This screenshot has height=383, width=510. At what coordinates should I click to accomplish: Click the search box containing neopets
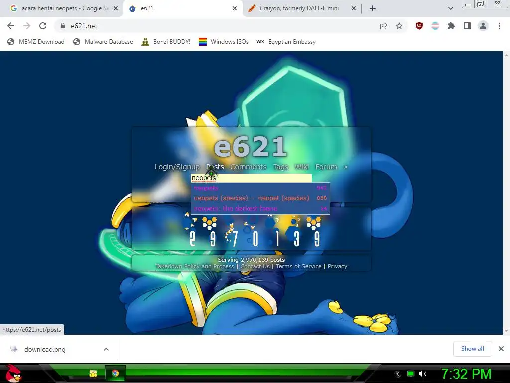(251, 178)
